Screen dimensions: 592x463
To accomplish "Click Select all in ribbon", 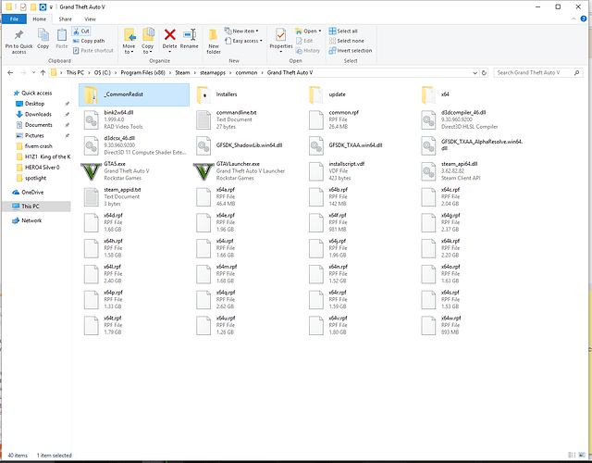I will tap(343, 31).
